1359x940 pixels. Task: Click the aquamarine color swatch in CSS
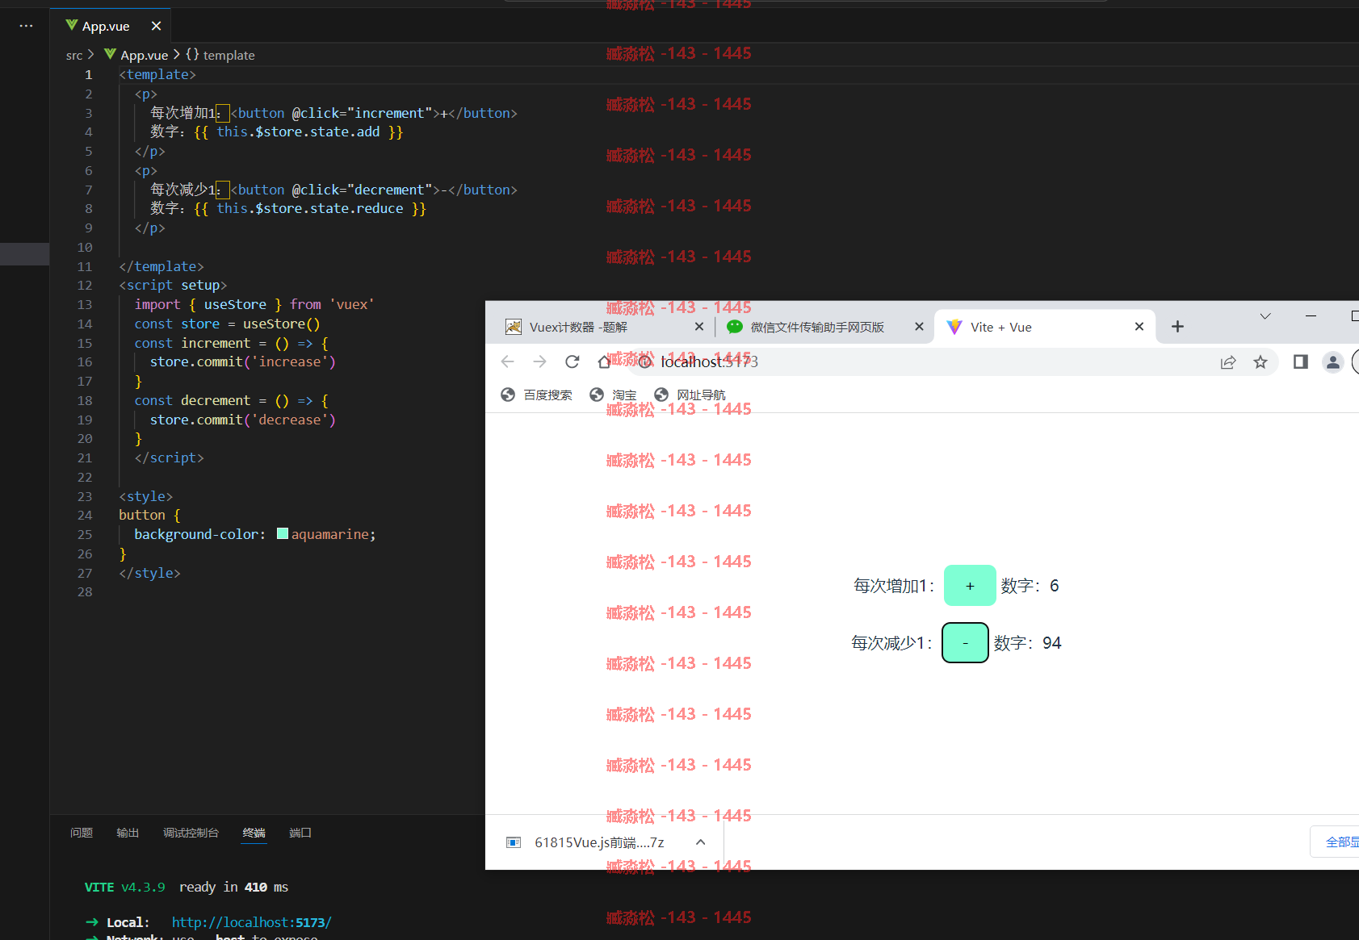pyautogui.click(x=283, y=533)
